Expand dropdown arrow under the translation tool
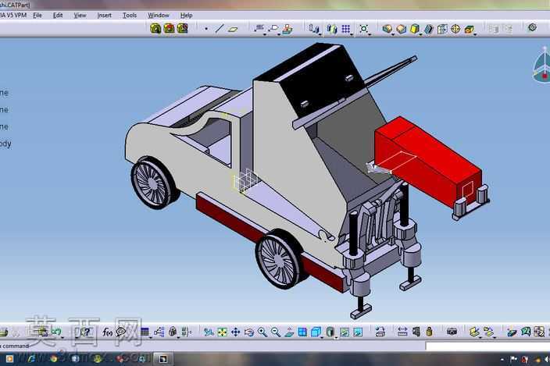Viewport: 550px width, 366px height. click(320, 34)
